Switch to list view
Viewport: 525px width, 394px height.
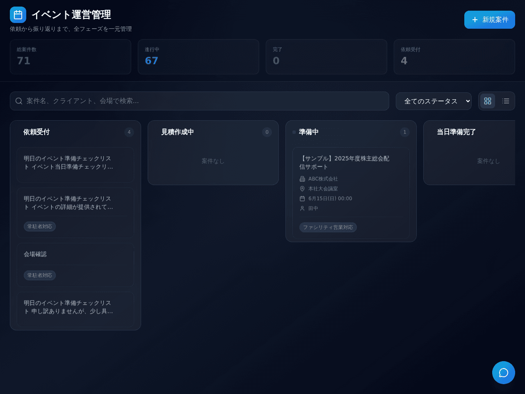[506, 101]
